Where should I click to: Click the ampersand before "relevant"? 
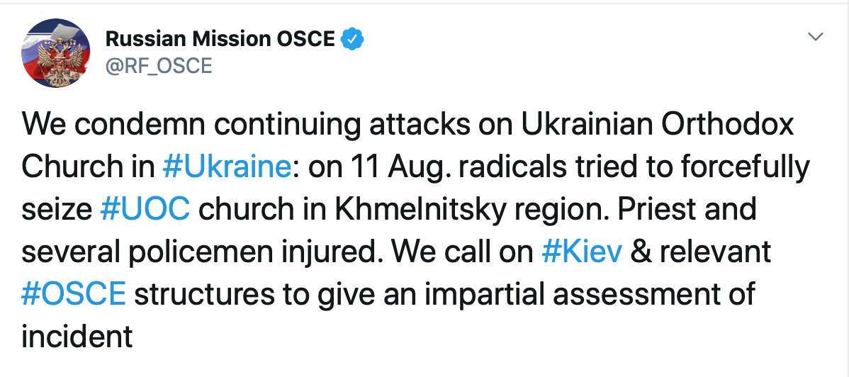click(x=641, y=252)
